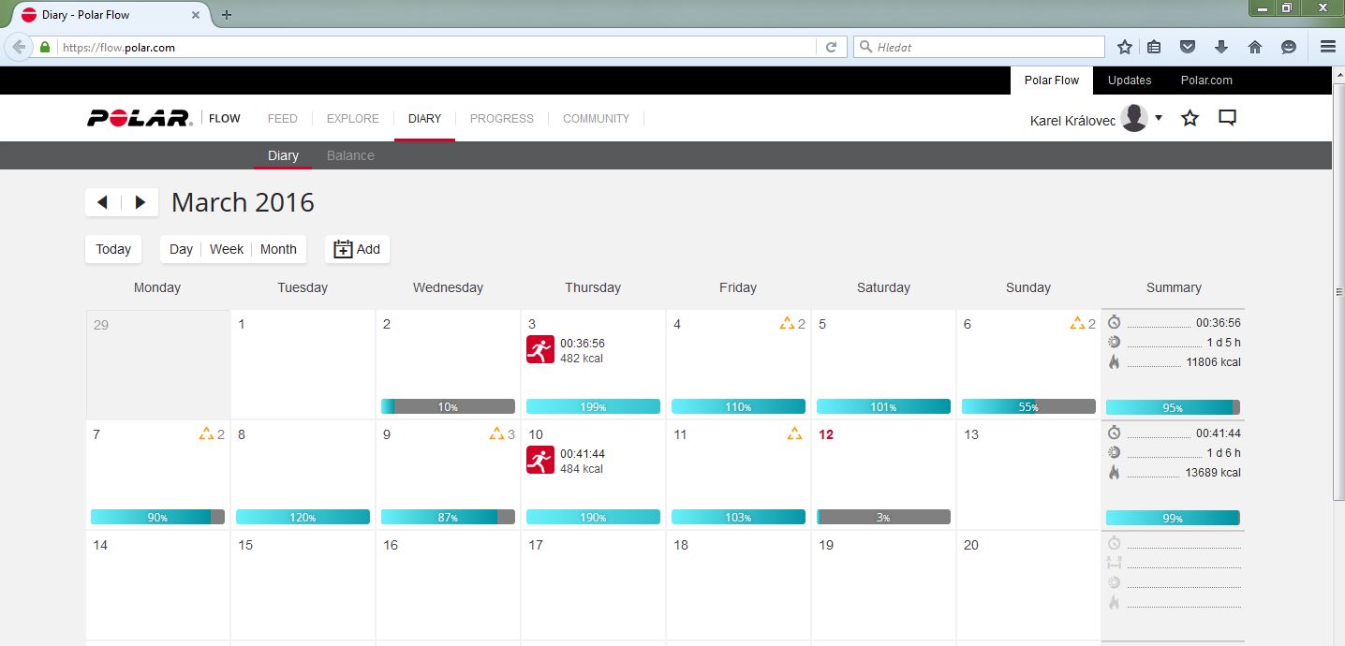This screenshot has width=1345, height=646.
Task: Go to previous month arrow
Action: [x=103, y=202]
